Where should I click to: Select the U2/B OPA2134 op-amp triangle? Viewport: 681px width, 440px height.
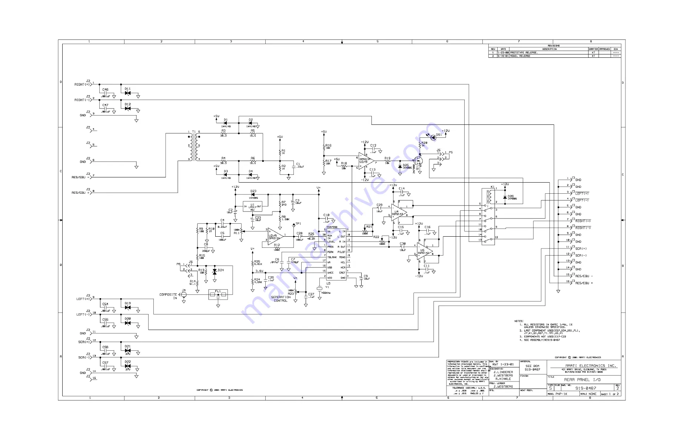[x=366, y=161]
